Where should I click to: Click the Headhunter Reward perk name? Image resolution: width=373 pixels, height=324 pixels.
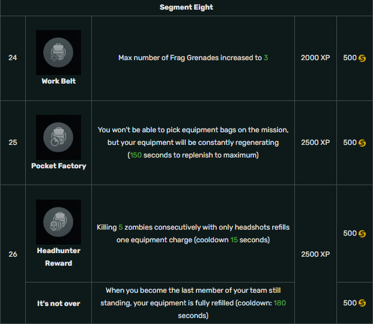point(58,257)
